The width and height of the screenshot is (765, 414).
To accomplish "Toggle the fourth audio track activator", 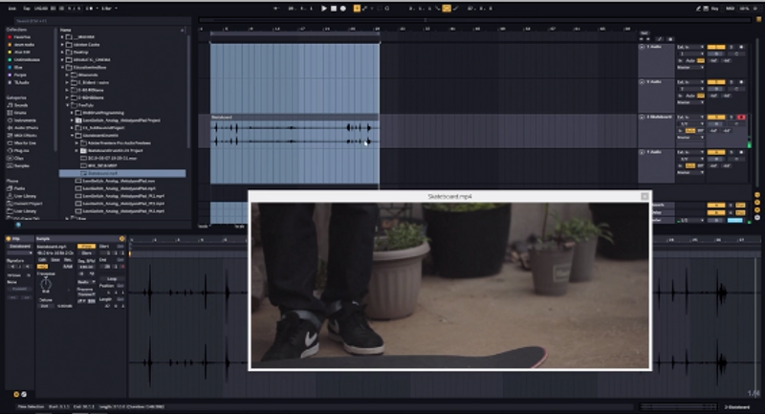I will click(x=716, y=153).
